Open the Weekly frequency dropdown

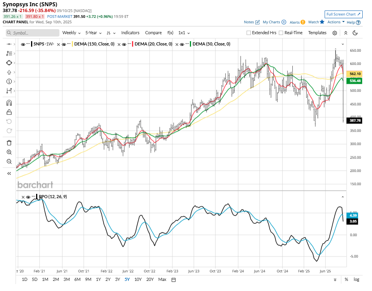[71, 33]
